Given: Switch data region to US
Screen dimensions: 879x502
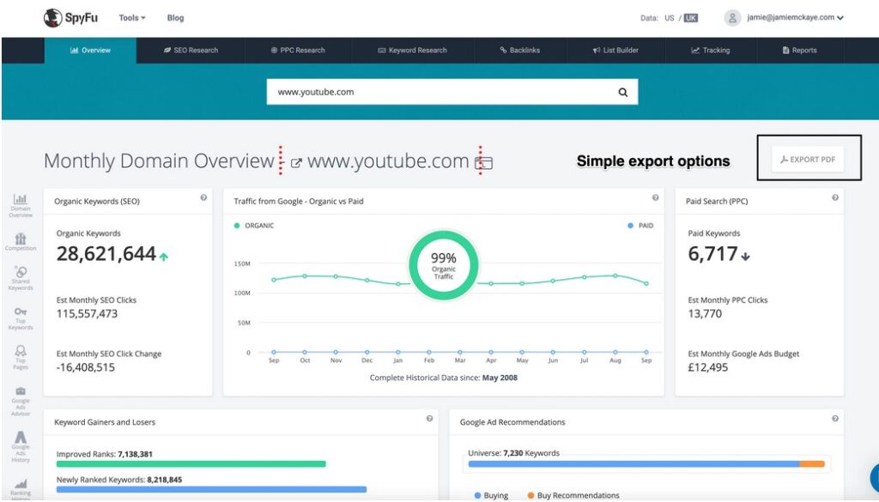Looking at the screenshot, I should (x=670, y=18).
